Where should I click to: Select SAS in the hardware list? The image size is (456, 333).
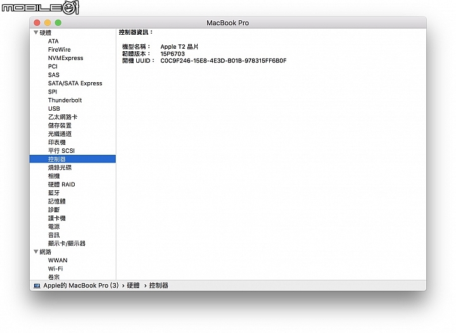[53, 75]
